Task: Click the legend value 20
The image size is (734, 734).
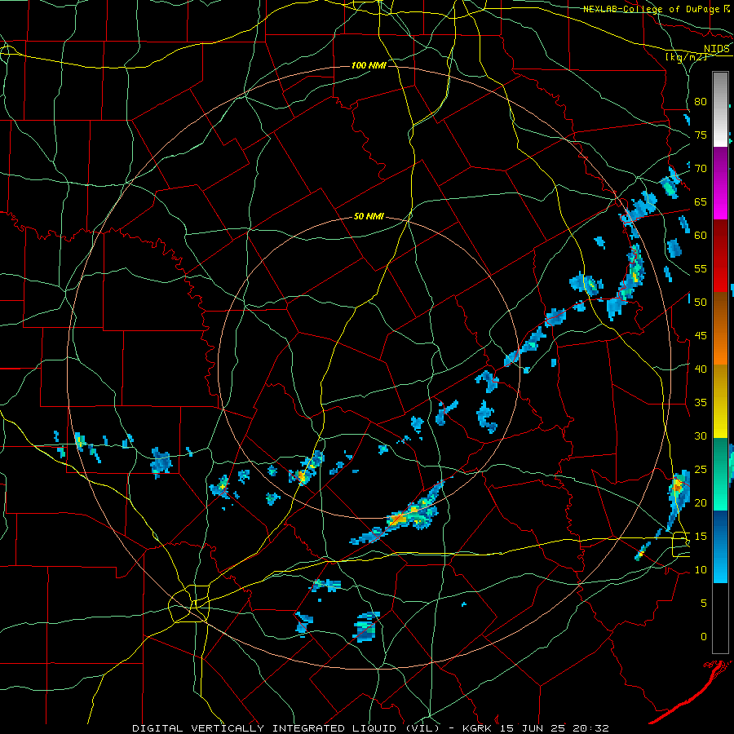Action: pos(701,502)
